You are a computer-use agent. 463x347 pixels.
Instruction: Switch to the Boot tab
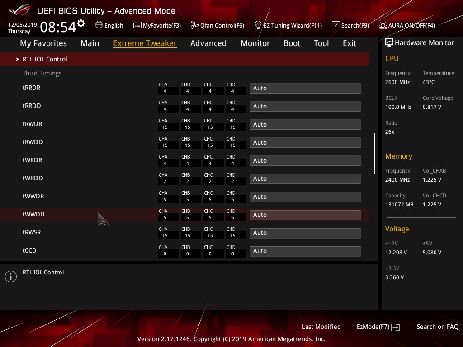coord(292,43)
